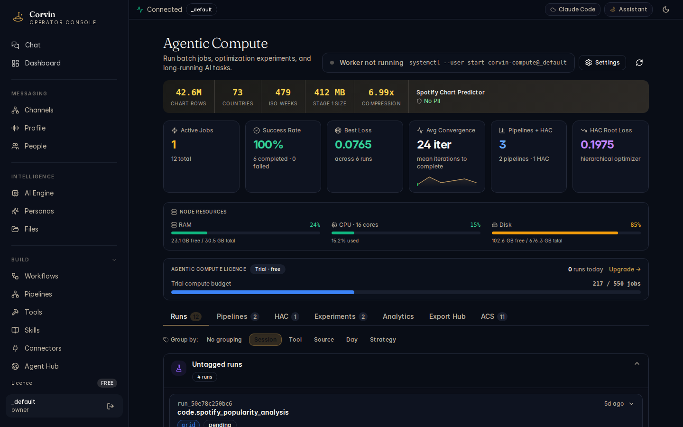Click the CPU usage bar
The image size is (683, 427).
(406, 233)
